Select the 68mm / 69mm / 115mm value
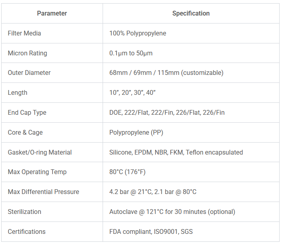Screen dimensions: 282x247 (x=166, y=73)
